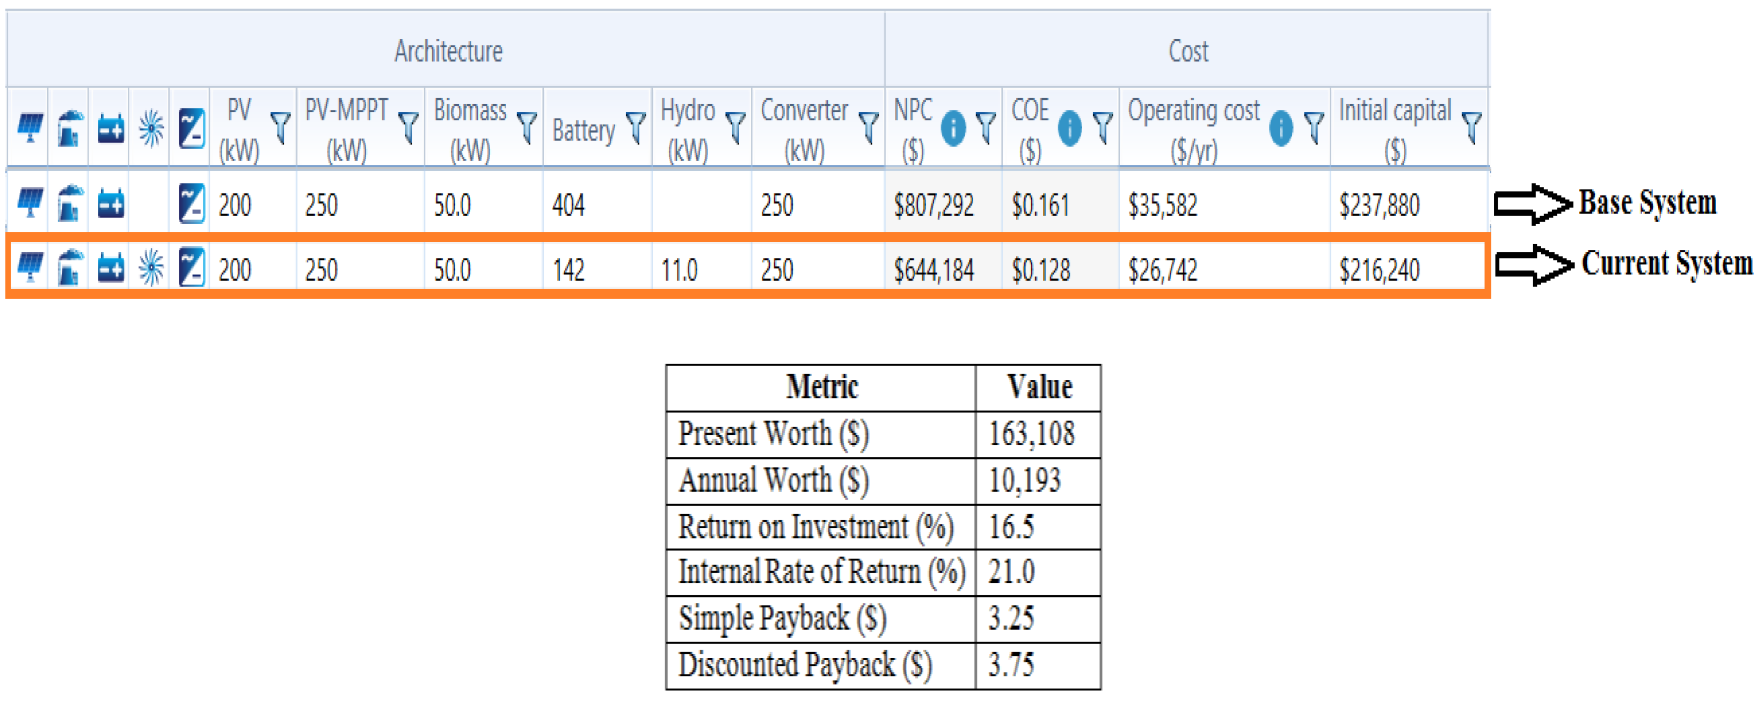1757x701 pixels.
Task: Select the current system NPC $644,184 cell
Action: 934,270
